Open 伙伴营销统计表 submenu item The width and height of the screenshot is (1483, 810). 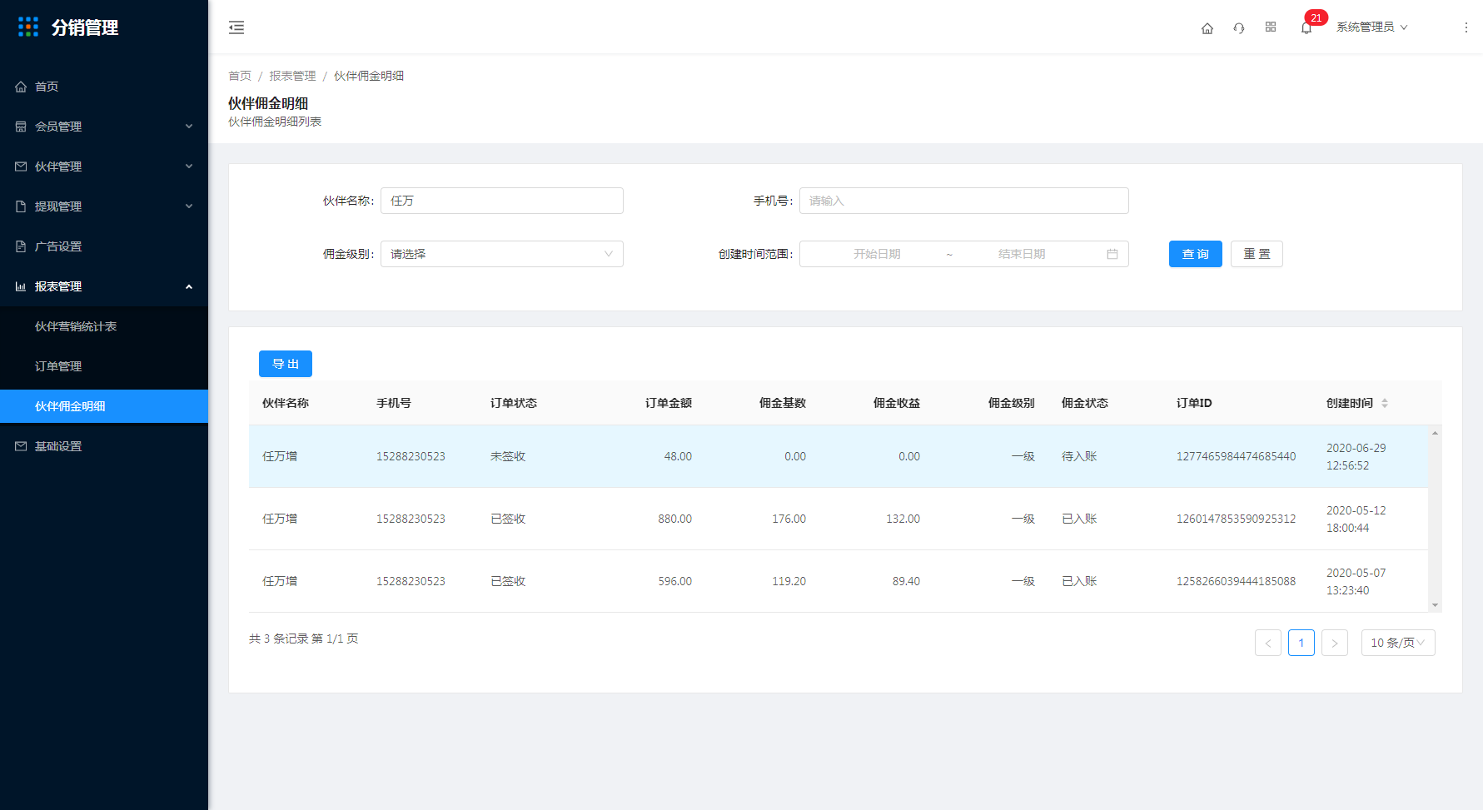point(104,326)
